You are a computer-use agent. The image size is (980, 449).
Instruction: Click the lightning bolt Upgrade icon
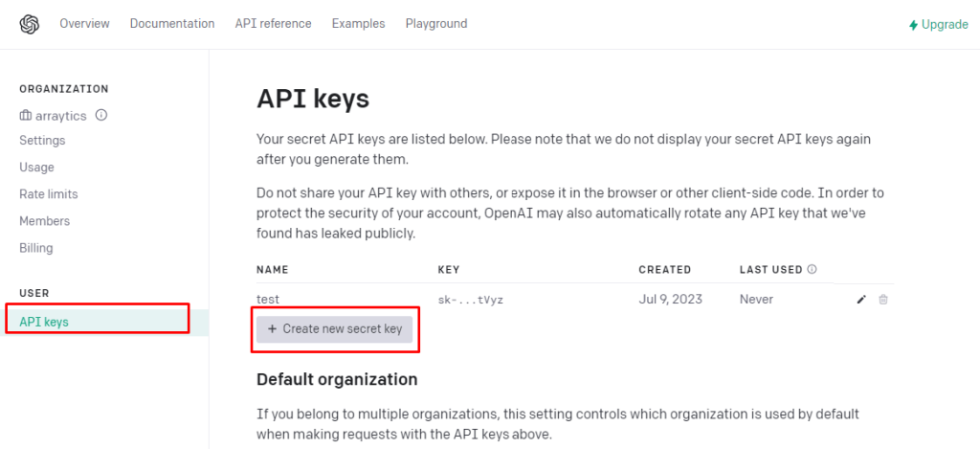click(914, 25)
